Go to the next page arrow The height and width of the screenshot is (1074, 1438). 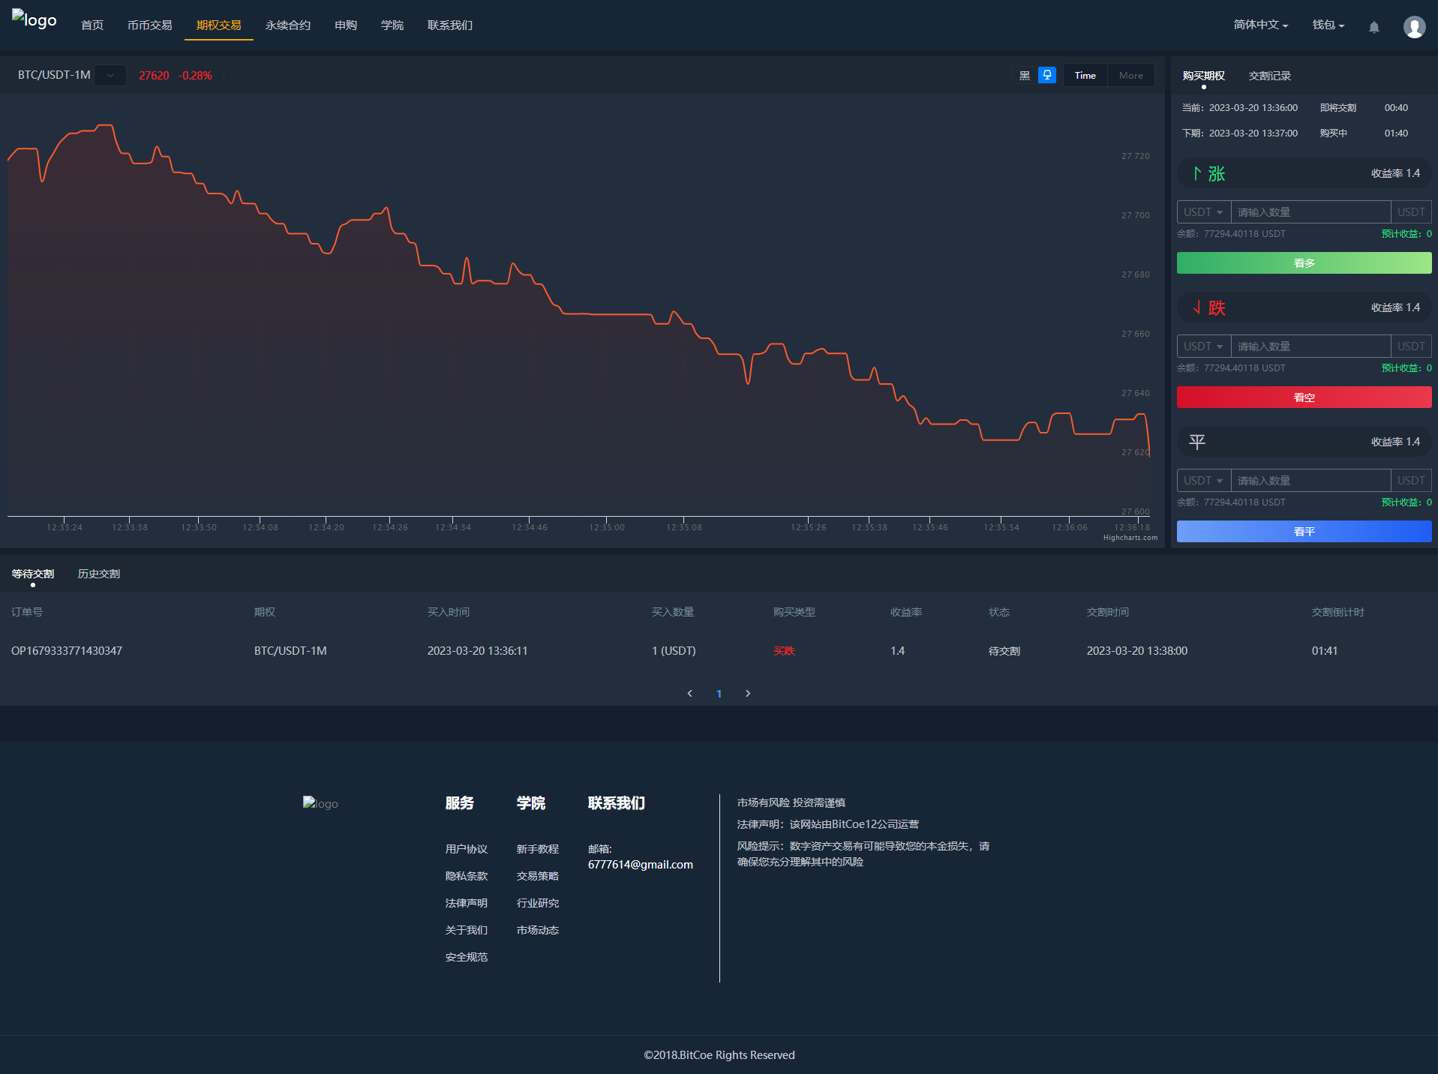[x=748, y=693]
